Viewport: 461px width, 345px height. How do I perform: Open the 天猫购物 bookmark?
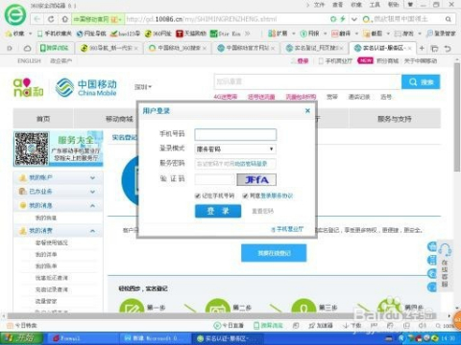coord(191,34)
